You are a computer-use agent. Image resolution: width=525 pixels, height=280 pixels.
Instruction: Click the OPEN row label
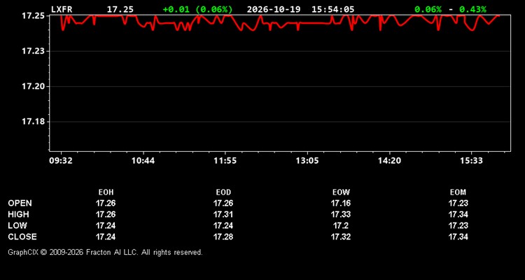20,203
